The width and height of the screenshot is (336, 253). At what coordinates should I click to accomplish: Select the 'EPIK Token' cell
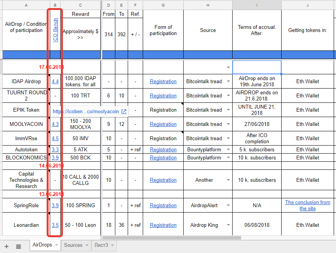click(26, 110)
